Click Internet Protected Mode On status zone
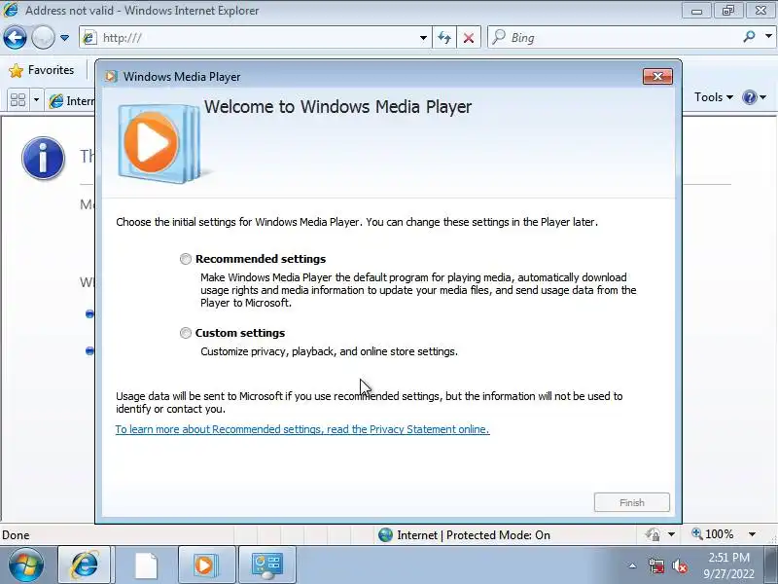The height and width of the screenshot is (584, 778). [x=464, y=534]
